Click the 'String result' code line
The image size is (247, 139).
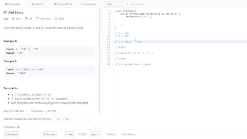[x=138, y=17]
